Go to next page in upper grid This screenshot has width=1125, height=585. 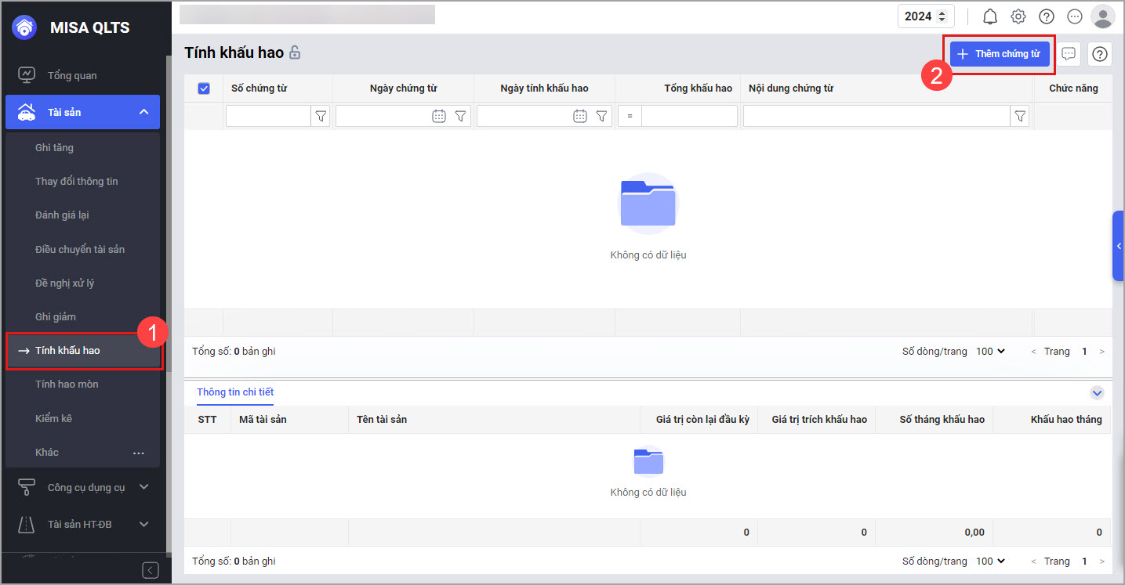[1102, 352]
